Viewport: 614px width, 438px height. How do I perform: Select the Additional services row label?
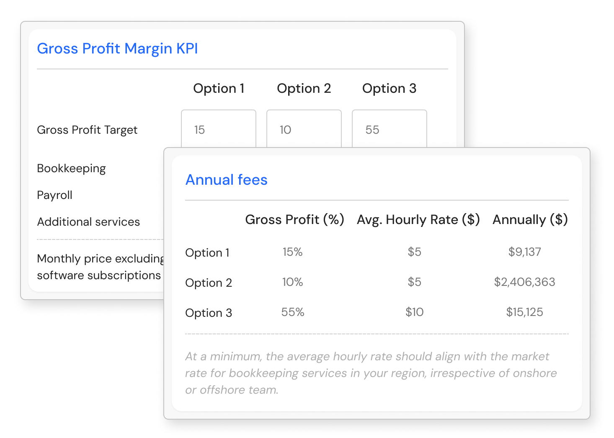[x=88, y=222]
